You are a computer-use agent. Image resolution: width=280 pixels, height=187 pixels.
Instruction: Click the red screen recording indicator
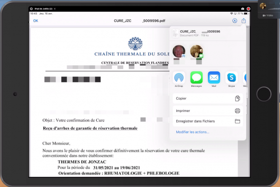(249, 8)
